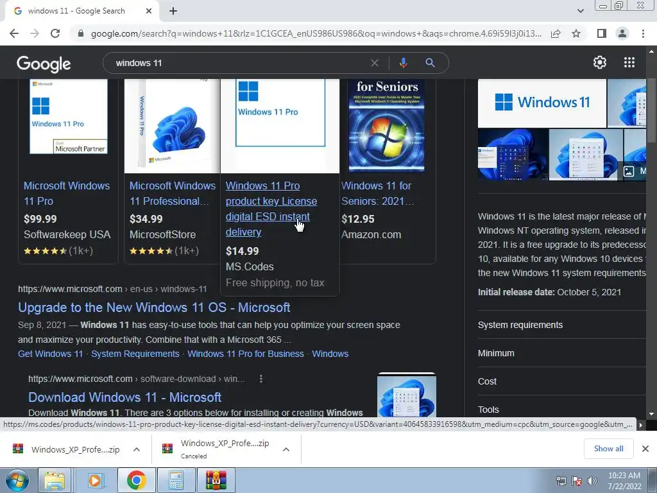The image size is (657, 493).
Task: Click the MicrosoftStore Windows 11 box image
Action: point(172,126)
